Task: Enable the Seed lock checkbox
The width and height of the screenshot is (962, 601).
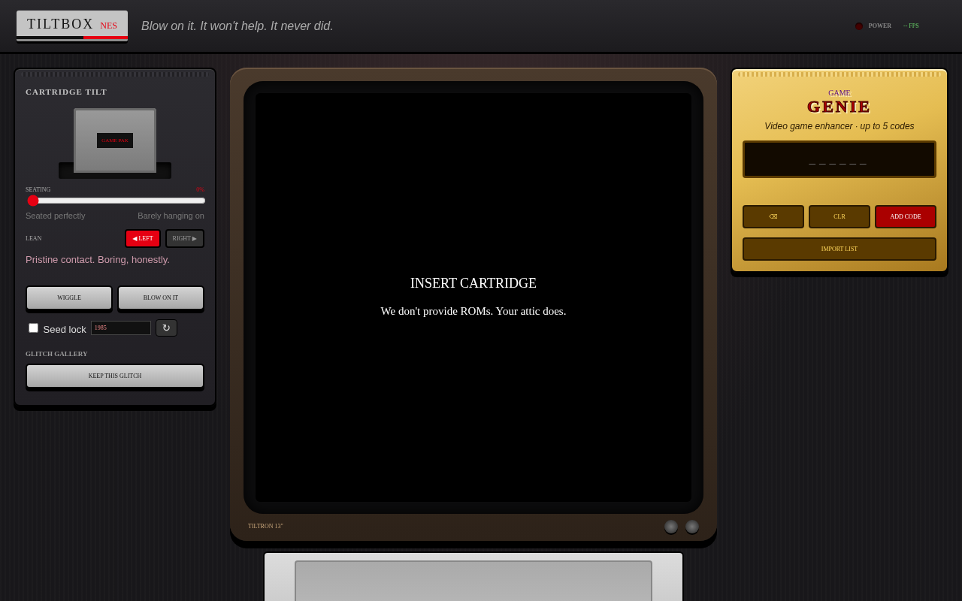Action: click(x=33, y=328)
